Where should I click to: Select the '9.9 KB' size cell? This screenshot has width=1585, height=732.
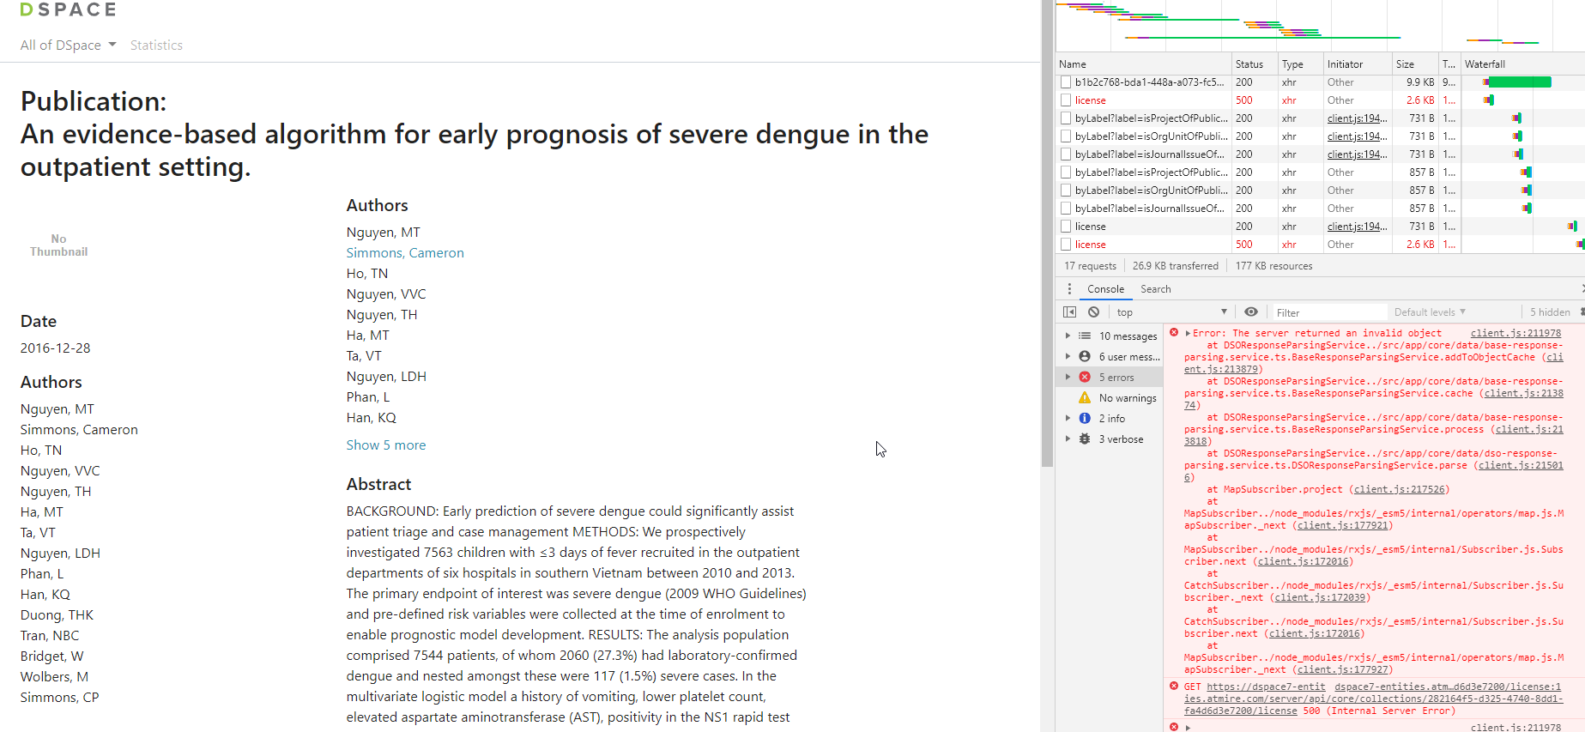click(1419, 82)
